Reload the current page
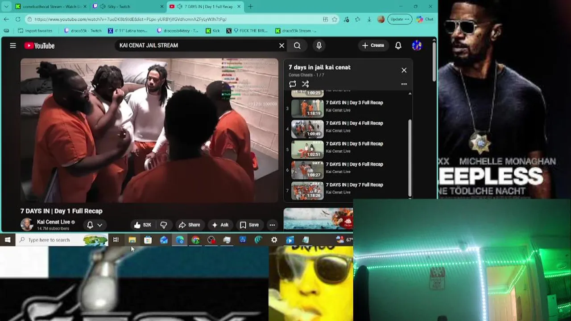 [18, 19]
